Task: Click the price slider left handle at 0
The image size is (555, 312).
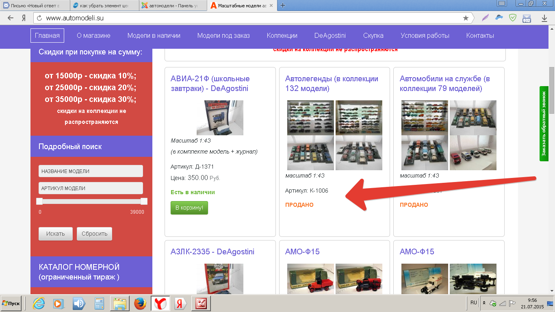Action: click(39, 201)
